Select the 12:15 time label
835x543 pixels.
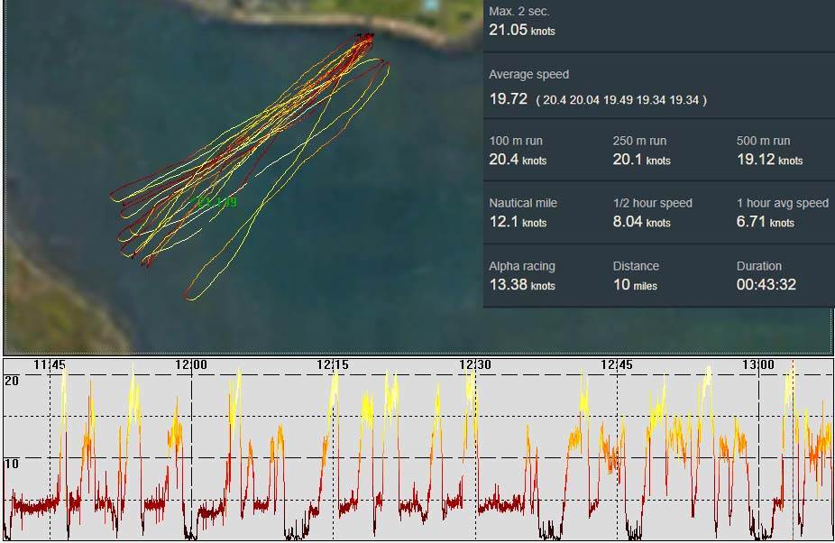333,364
